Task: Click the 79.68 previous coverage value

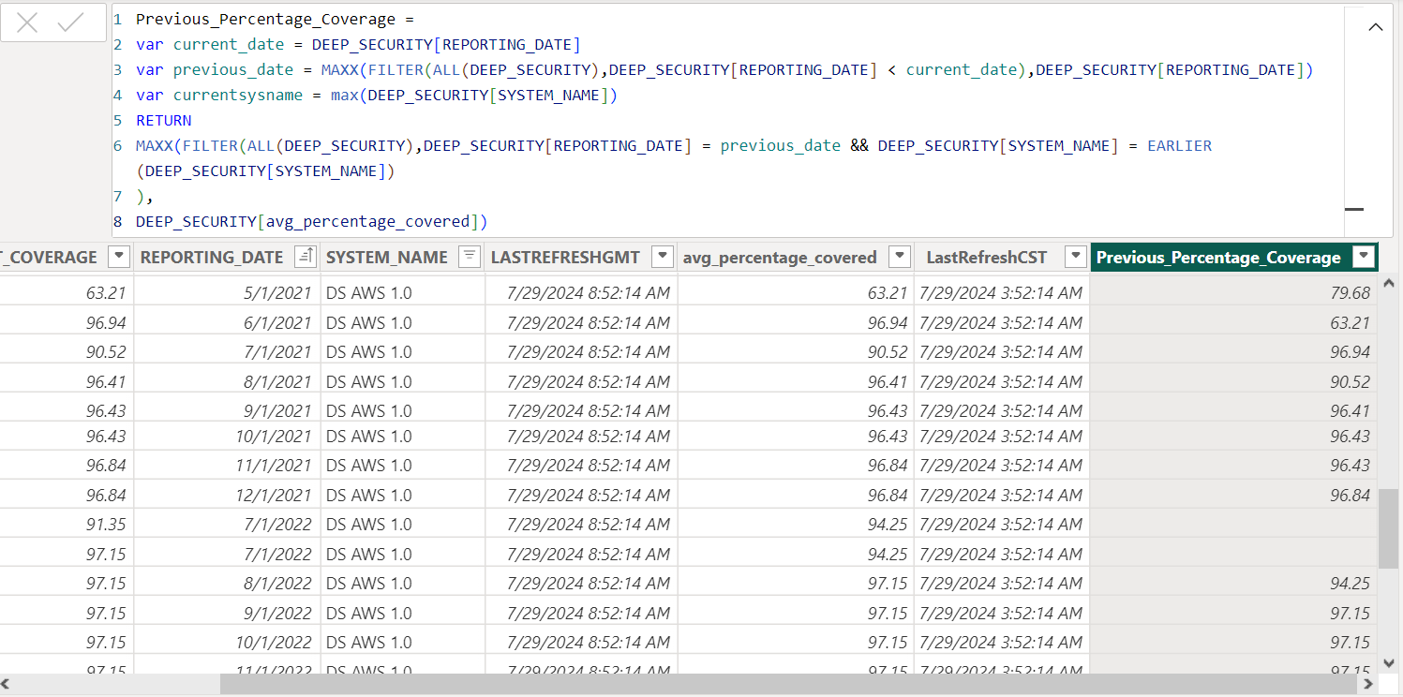Action: pos(1350,293)
